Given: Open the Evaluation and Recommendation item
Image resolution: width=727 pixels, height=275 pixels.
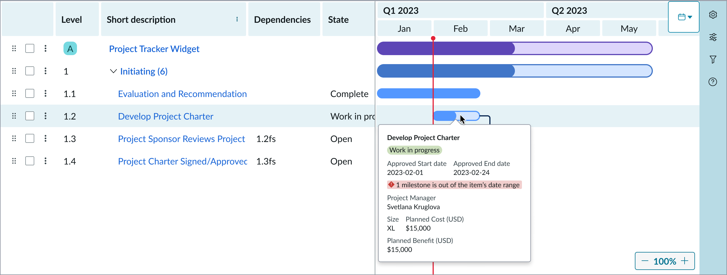Looking at the screenshot, I should click(x=182, y=94).
